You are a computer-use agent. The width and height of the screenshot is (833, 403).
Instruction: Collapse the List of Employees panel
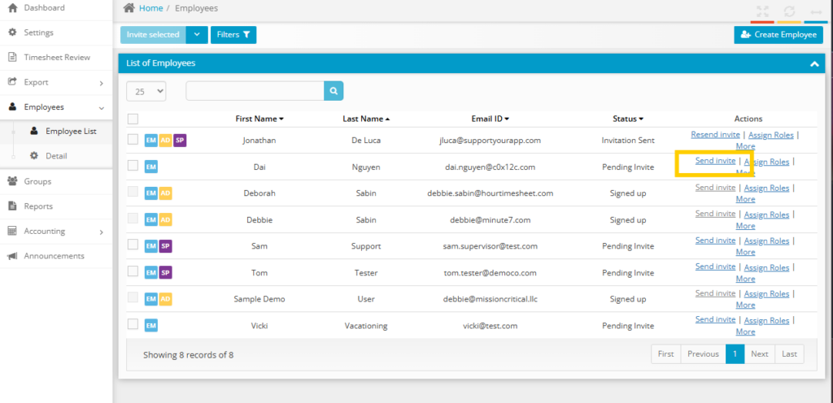813,63
